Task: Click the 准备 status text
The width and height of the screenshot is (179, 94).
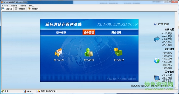Action: point(6,91)
